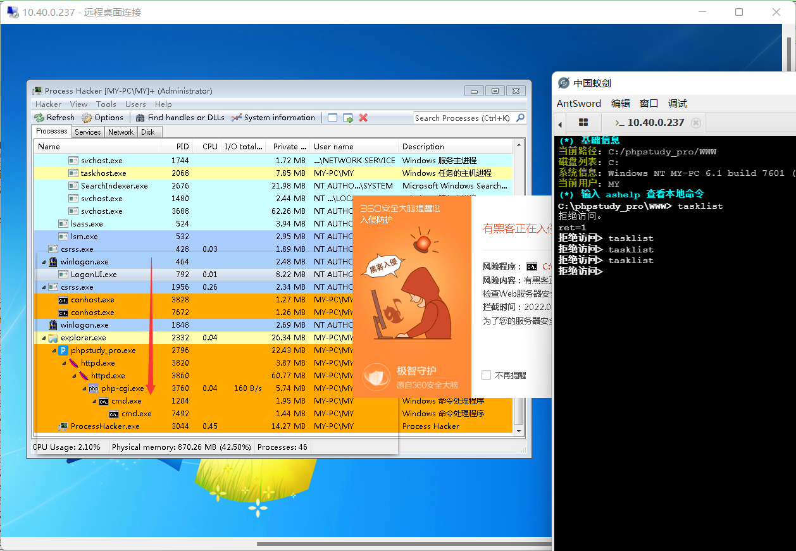Open the 编辑 menu in AntSword

click(621, 104)
